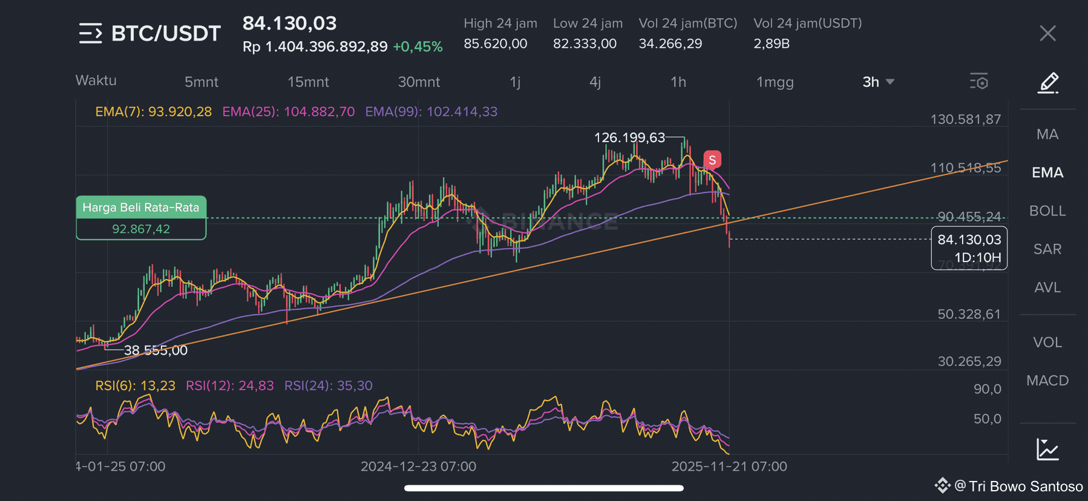The height and width of the screenshot is (501, 1088).
Task: Tap the current price tag 84.130,03
Action: click(x=969, y=240)
